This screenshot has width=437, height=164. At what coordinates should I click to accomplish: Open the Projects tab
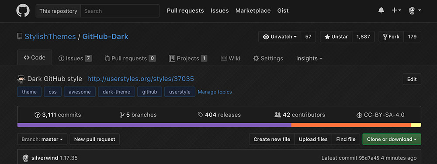(x=188, y=58)
